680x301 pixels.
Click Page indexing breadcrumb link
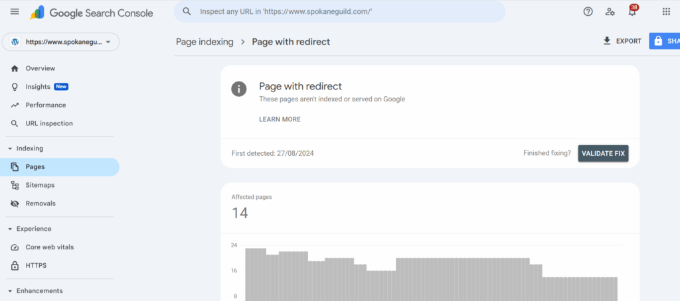205,42
